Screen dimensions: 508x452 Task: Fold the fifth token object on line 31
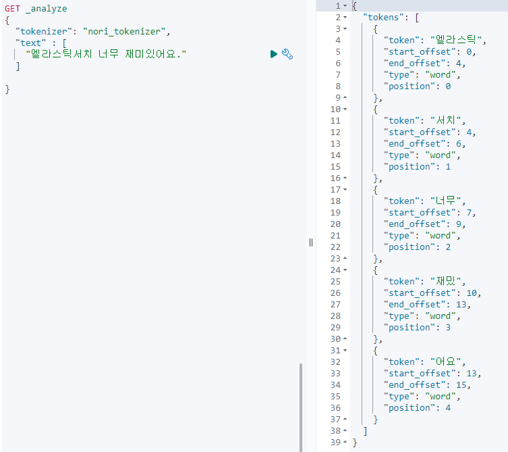345,351
